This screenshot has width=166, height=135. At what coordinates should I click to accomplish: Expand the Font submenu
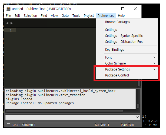point(127,57)
